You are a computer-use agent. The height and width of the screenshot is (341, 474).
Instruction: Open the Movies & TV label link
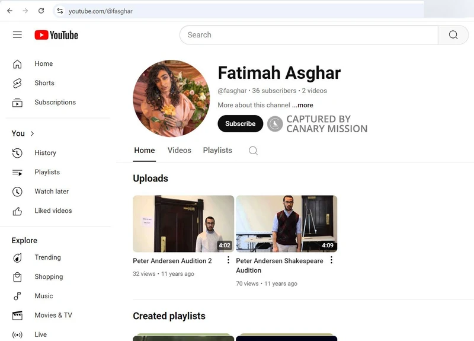(53, 315)
